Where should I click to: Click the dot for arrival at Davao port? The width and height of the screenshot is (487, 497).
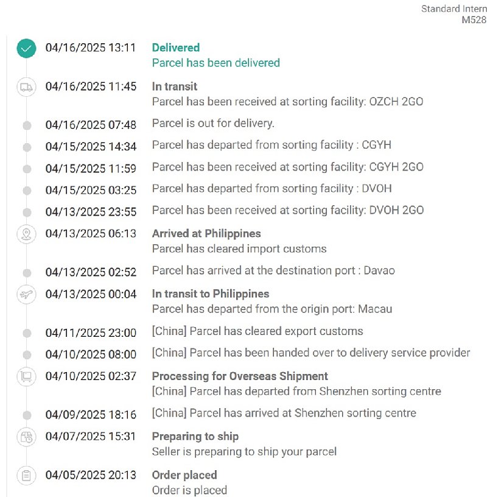point(27,273)
